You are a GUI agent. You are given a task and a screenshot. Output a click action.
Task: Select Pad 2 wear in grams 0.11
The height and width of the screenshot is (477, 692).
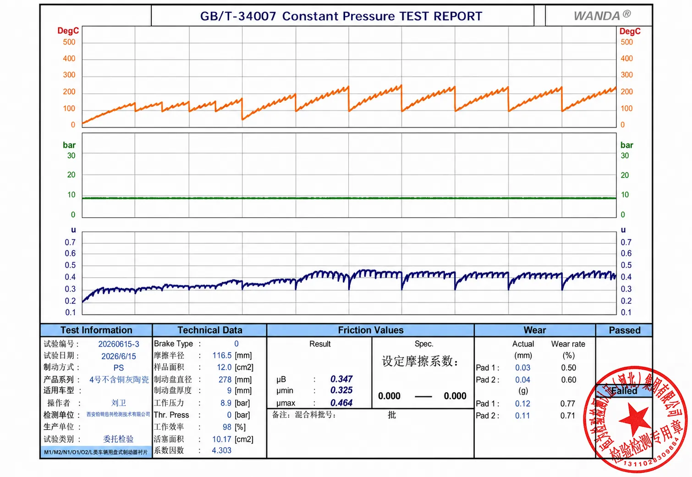[x=522, y=416]
